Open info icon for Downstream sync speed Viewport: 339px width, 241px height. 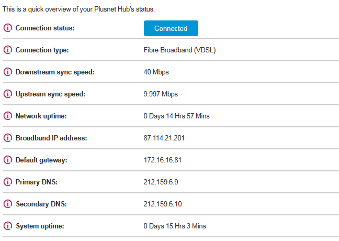point(8,72)
